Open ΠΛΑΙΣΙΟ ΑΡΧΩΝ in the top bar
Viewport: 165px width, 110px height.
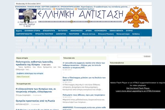(34, 7)
